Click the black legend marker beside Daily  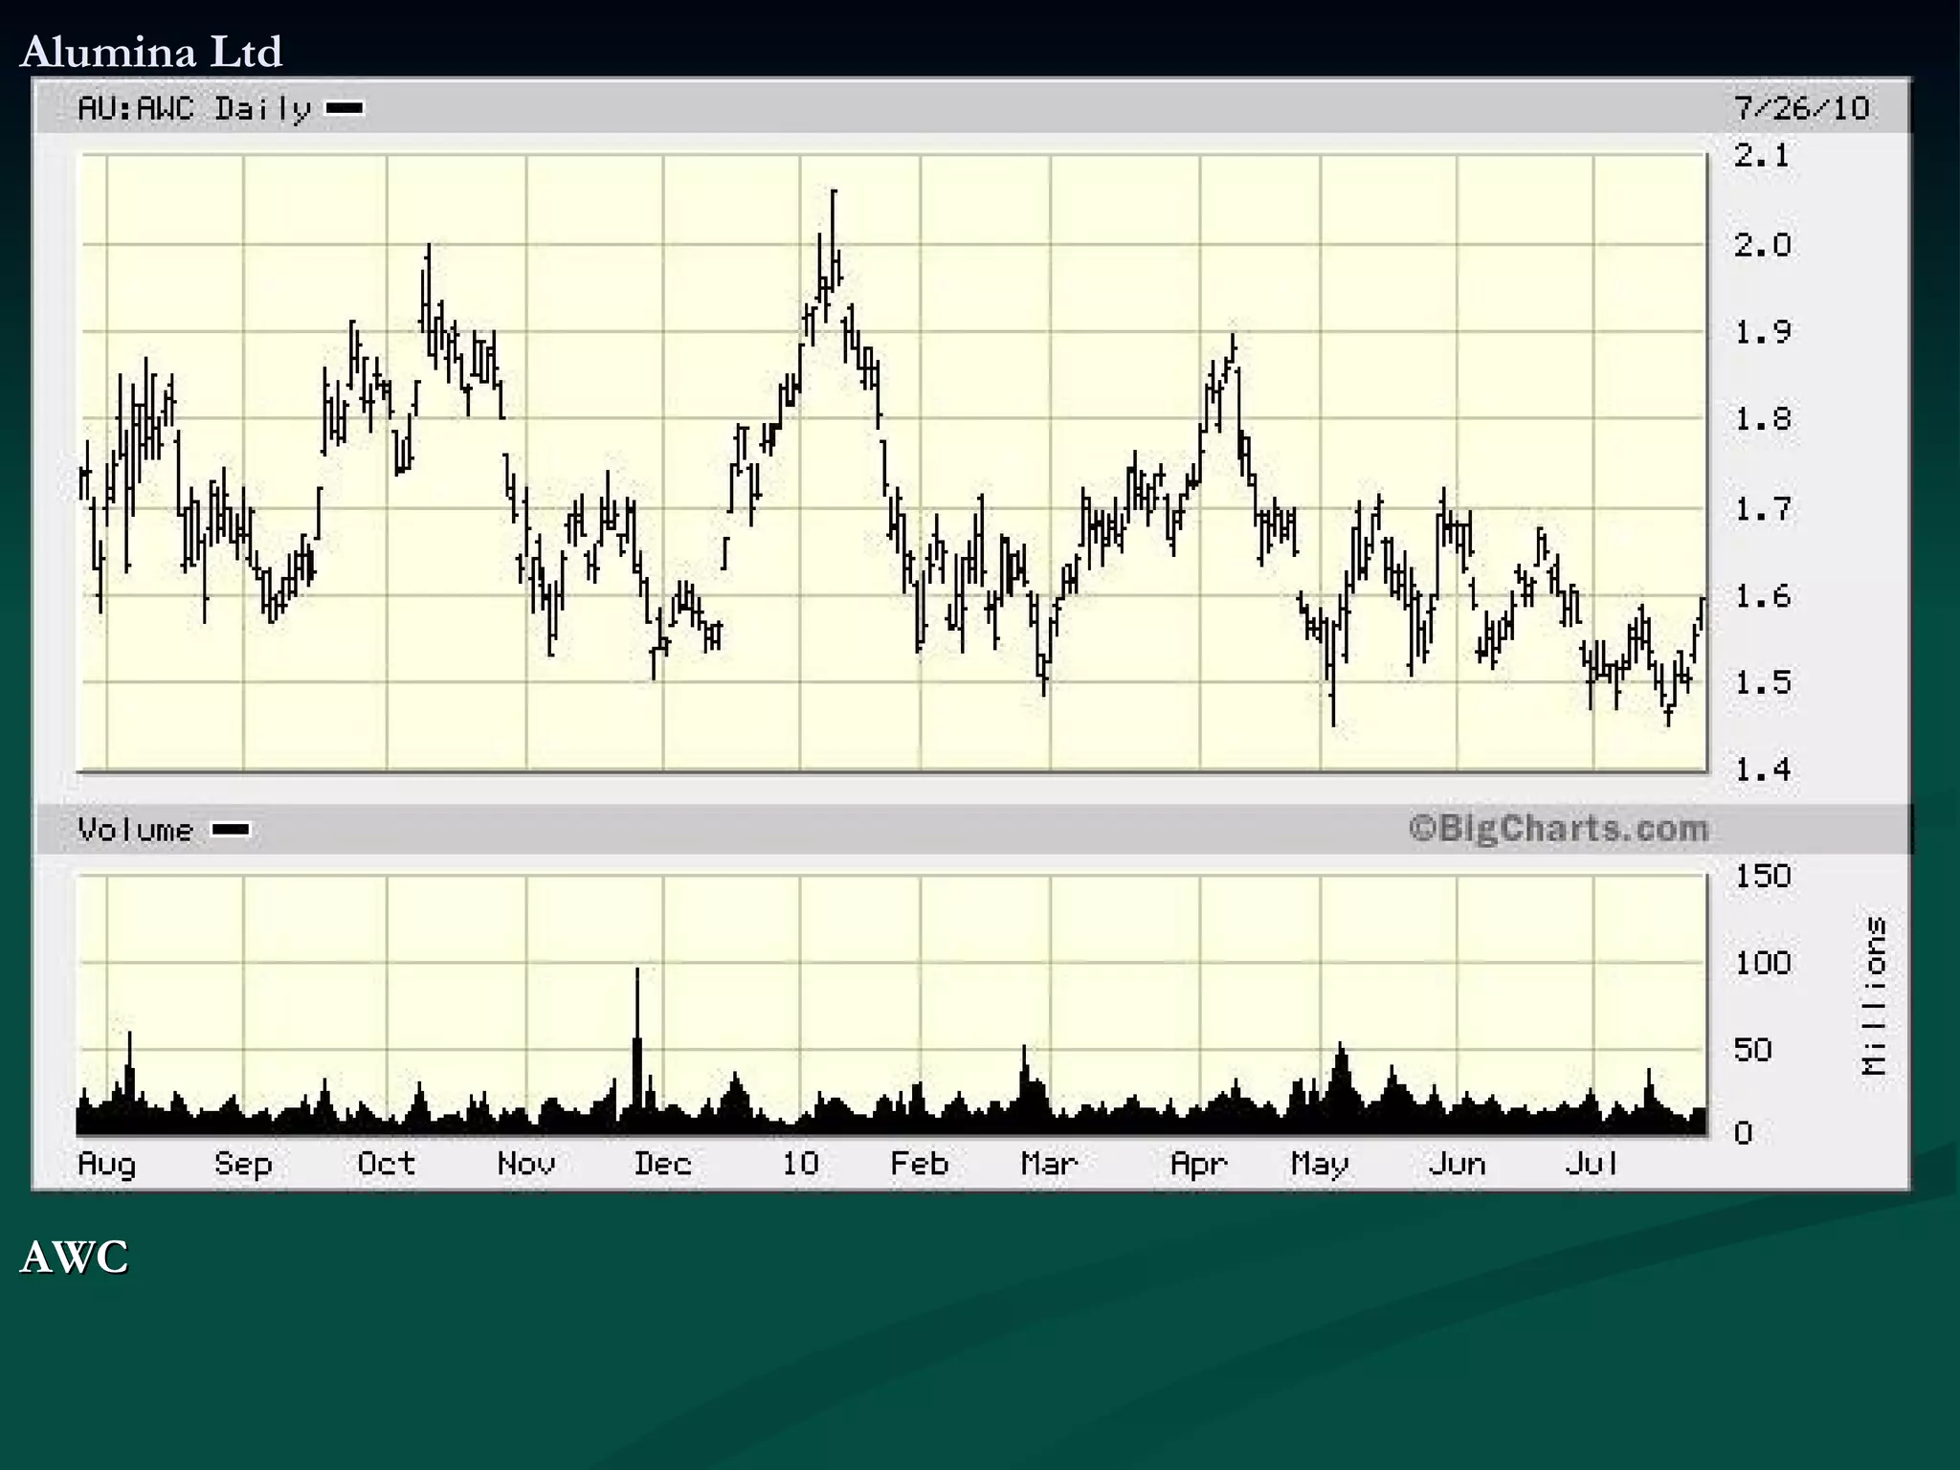[345, 108]
